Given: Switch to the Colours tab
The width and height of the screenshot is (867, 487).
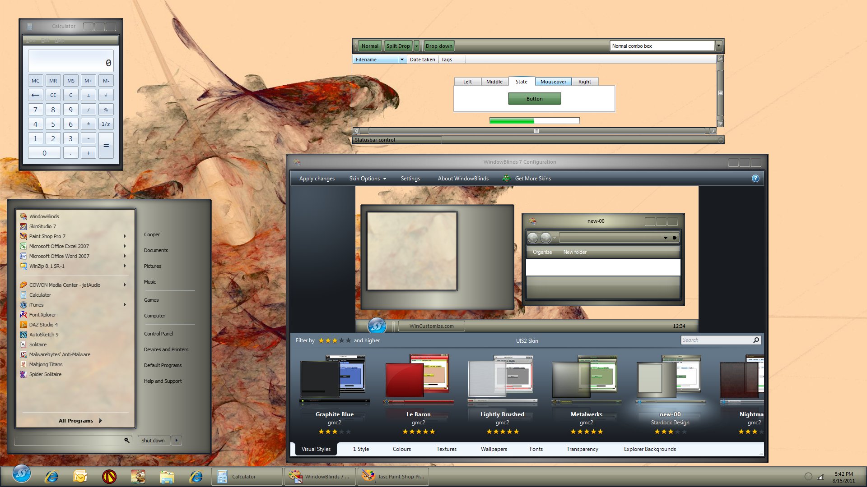Looking at the screenshot, I should coord(402,449).
